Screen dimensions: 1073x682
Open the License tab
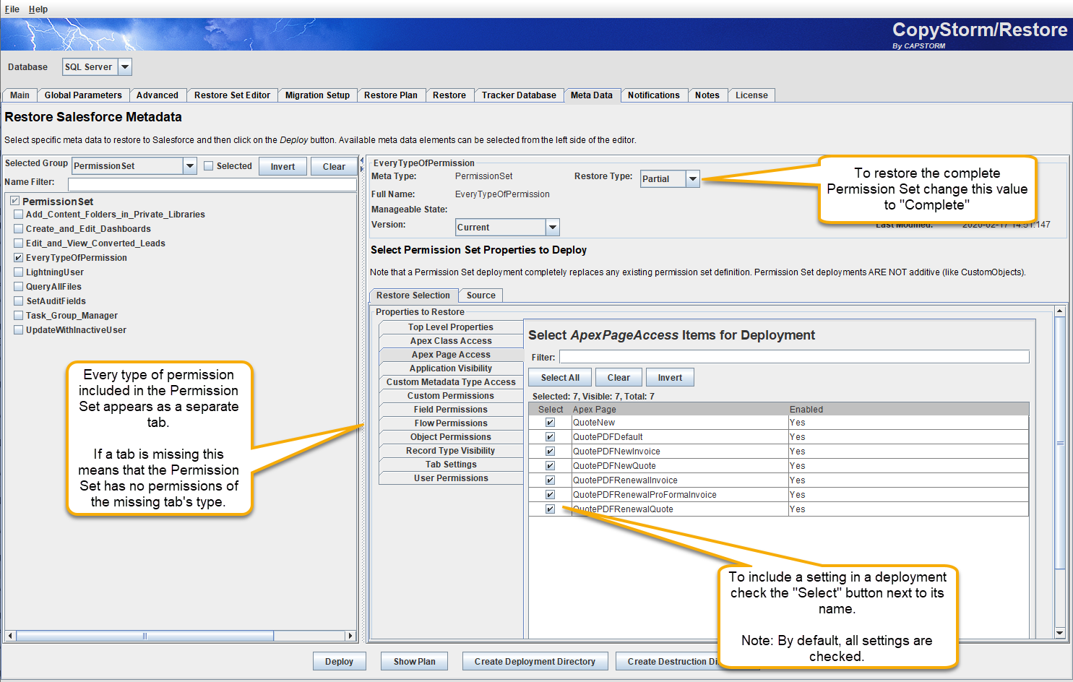(751, 95)
